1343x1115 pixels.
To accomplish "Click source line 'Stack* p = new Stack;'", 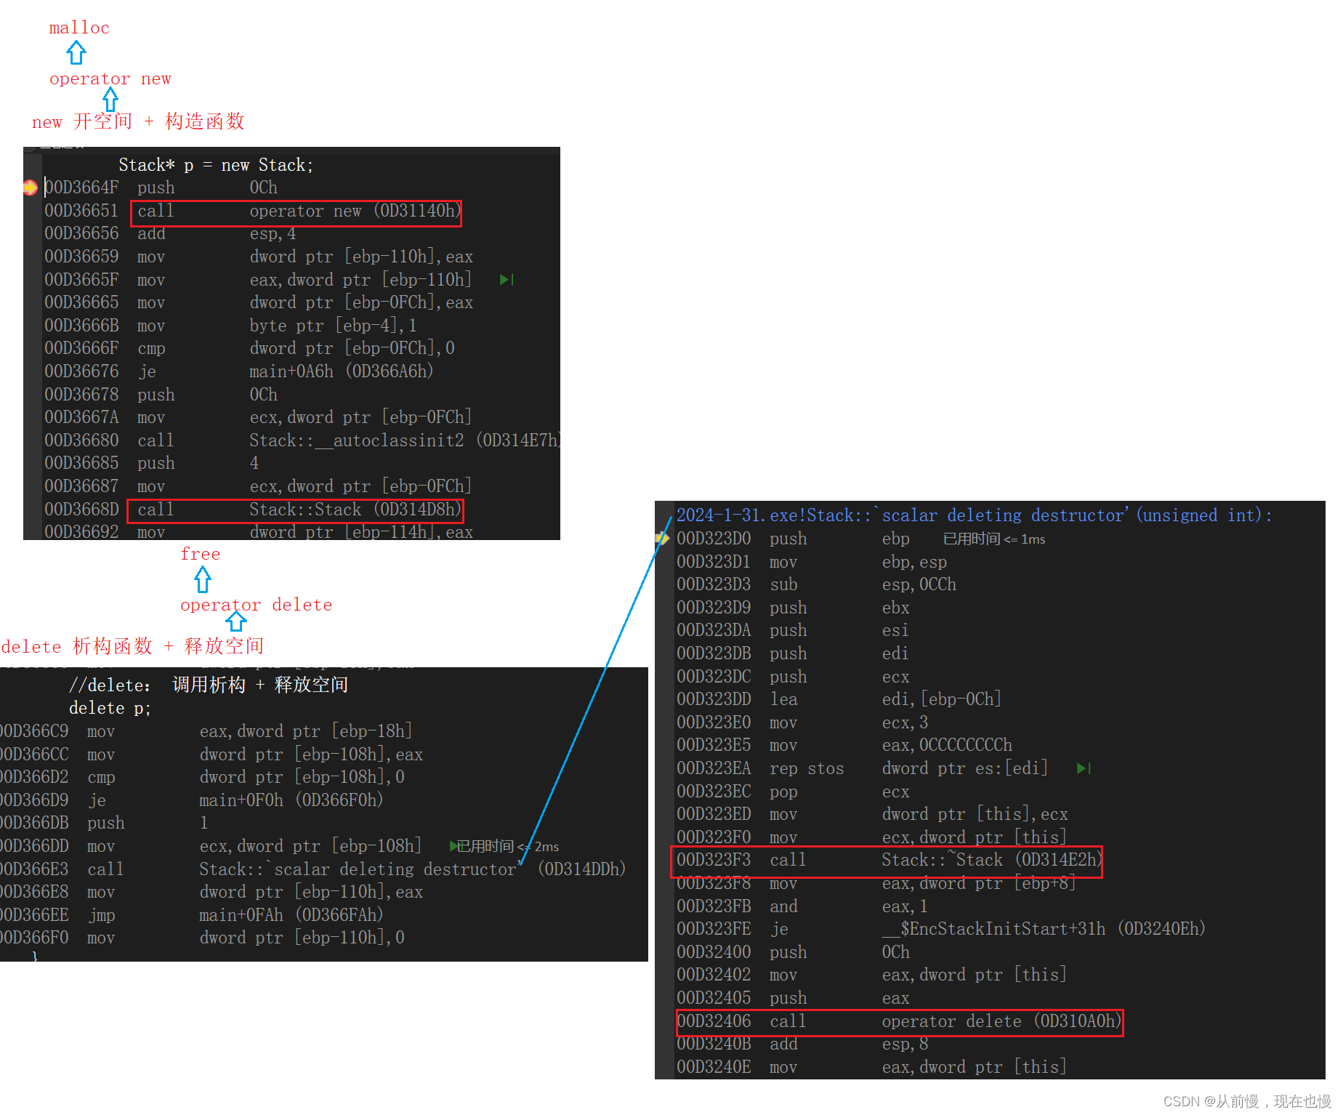I will point(216,165).
